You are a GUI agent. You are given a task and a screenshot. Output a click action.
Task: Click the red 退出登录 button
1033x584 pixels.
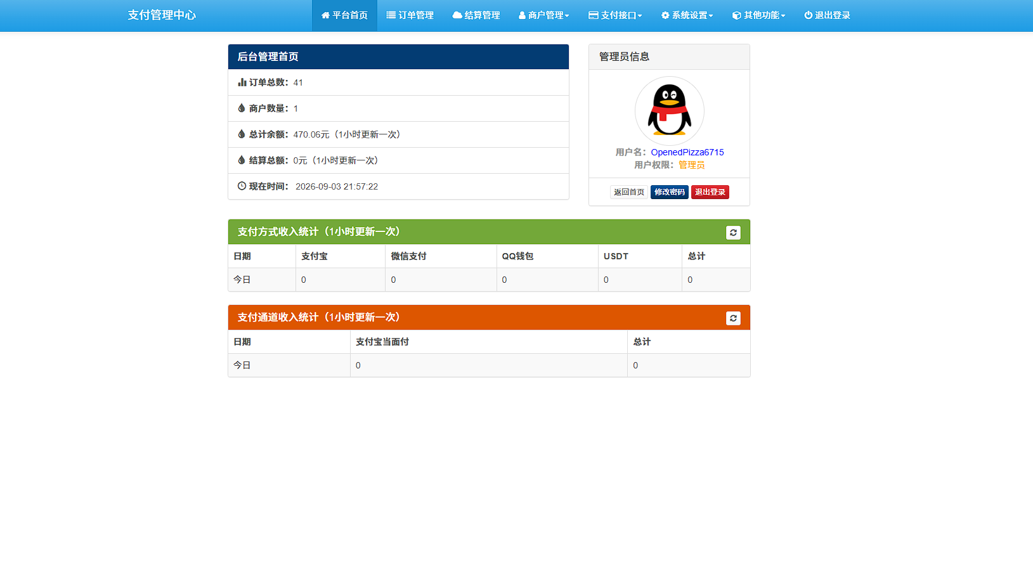[x=710, y=192]
